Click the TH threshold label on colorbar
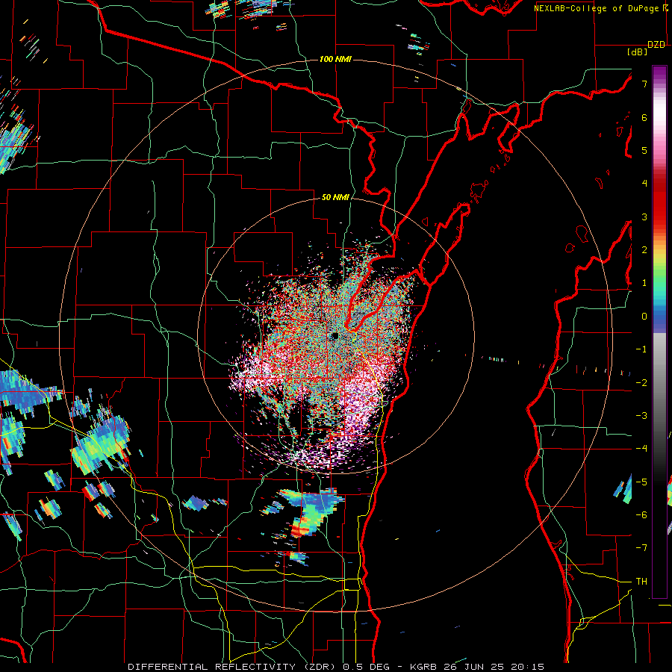672x672 pixels. coord(641,581)
